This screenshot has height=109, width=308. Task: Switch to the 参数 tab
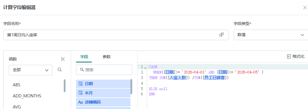click(106, 57)
